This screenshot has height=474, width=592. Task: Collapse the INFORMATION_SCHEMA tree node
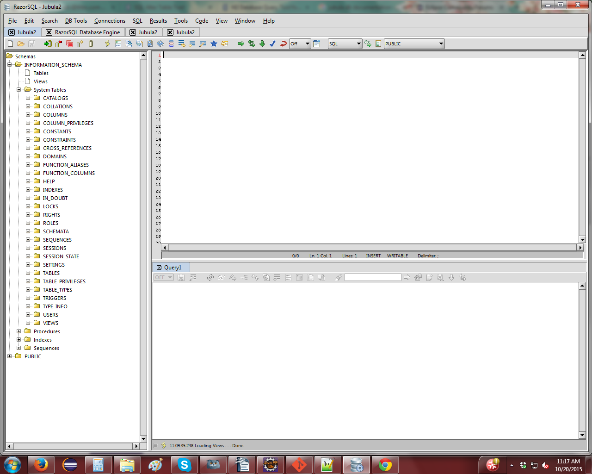click(10, 65)
